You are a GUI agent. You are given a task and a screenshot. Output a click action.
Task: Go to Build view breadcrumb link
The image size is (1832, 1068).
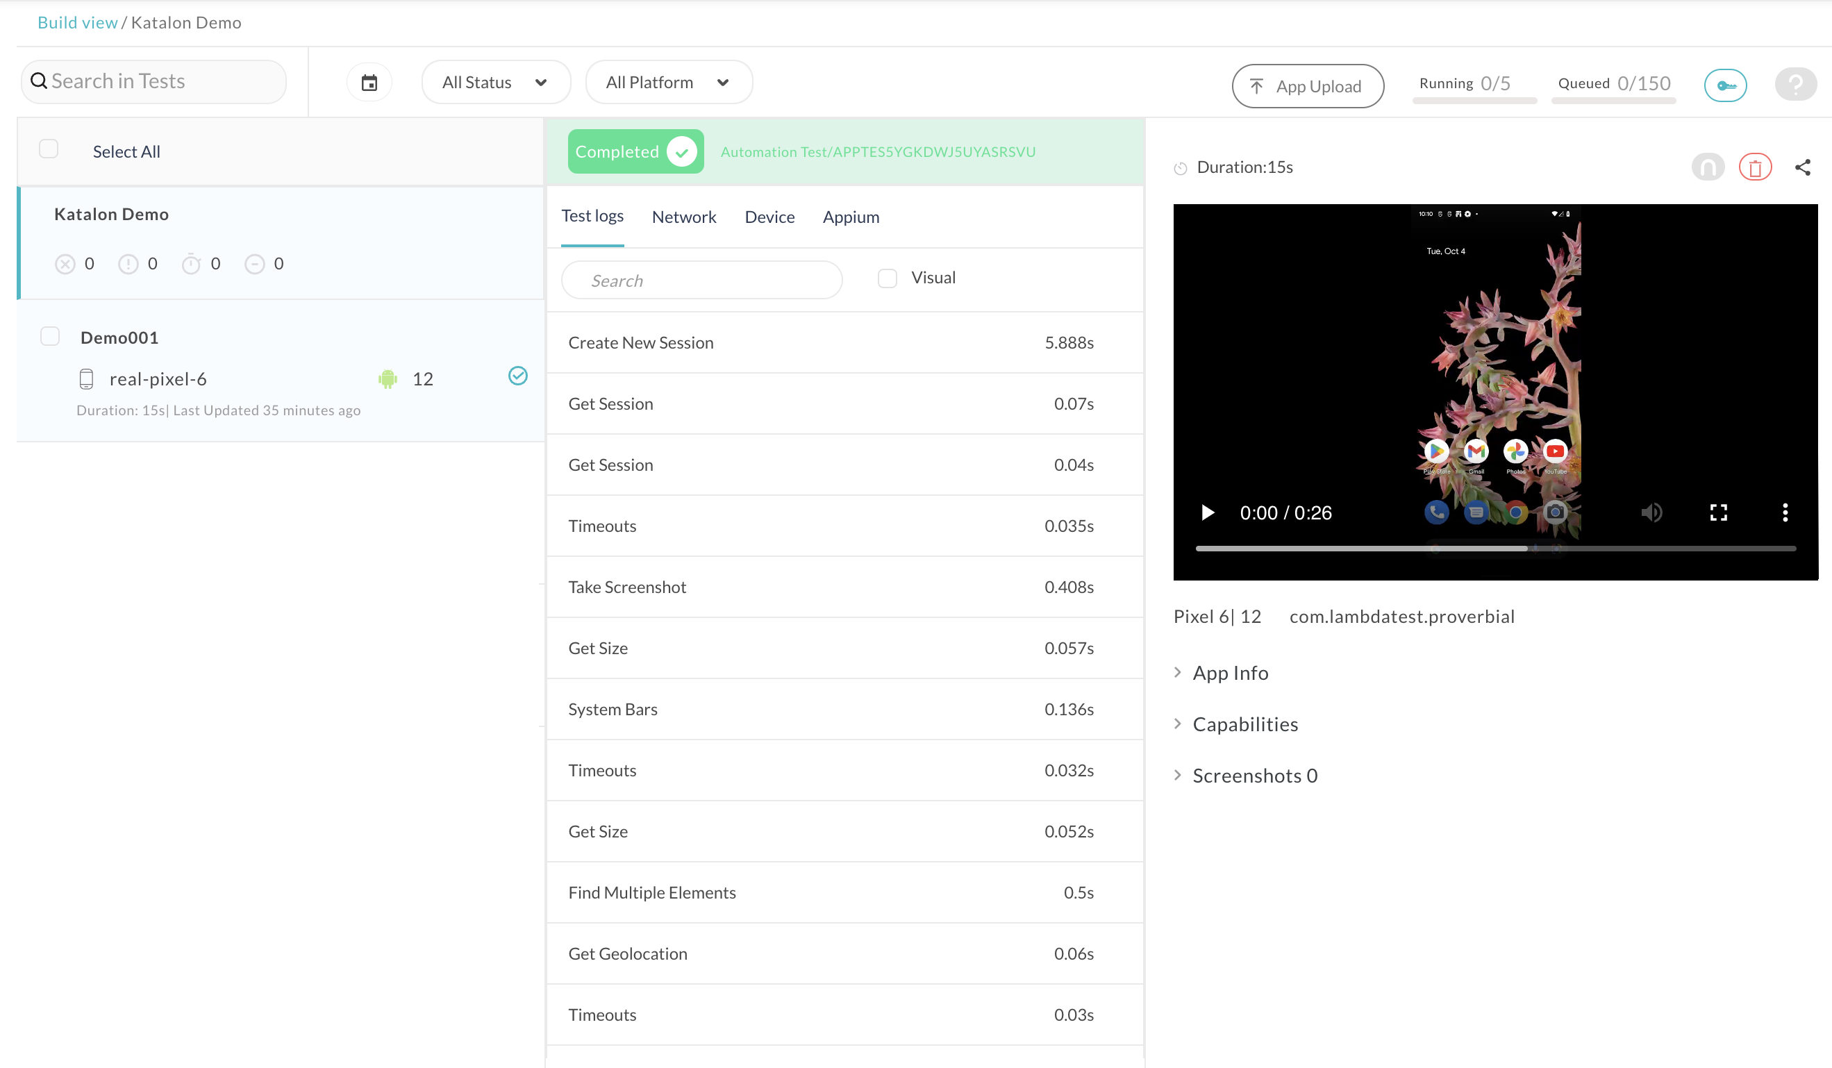tap(77, 22)
